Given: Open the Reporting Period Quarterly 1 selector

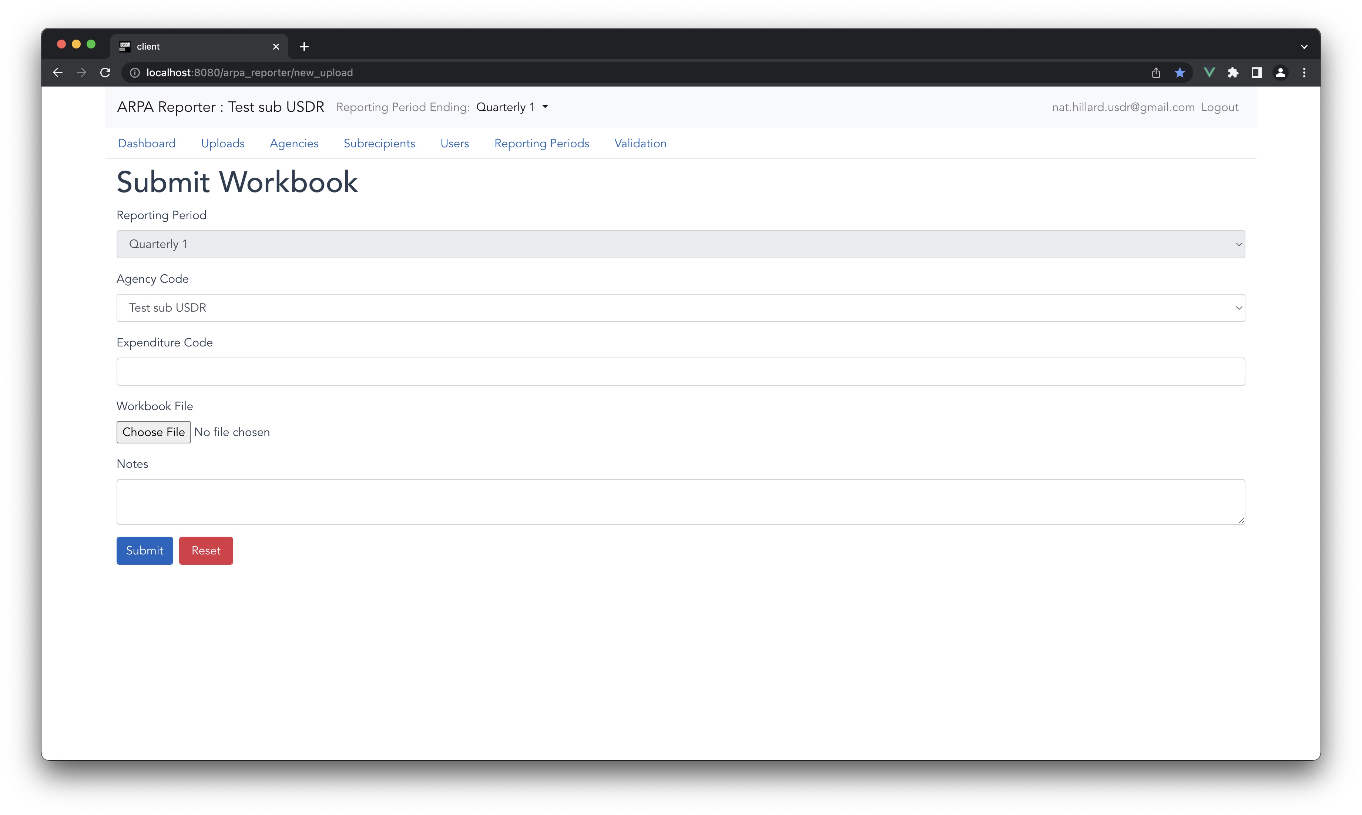Looking at the screenshot, I should coord(681,244).
